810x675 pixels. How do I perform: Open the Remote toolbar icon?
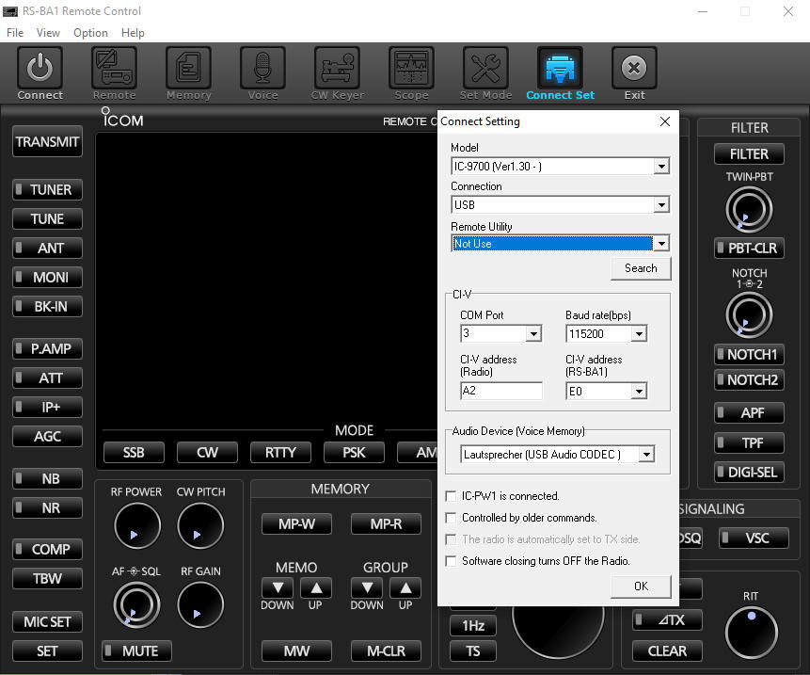point(114,68)
